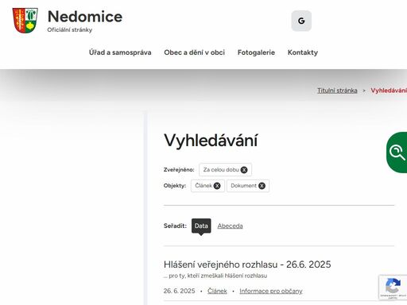Remove the 'Dokument' object filter
Image resolution: width=407 pixels, height=305 pixels.
point(262,186)
